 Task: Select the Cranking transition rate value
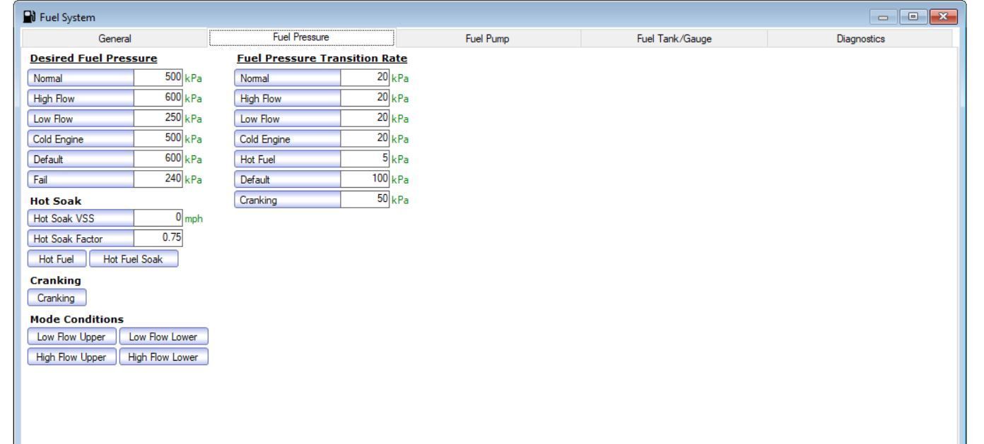pyautogui.click(x=365, y=200)
